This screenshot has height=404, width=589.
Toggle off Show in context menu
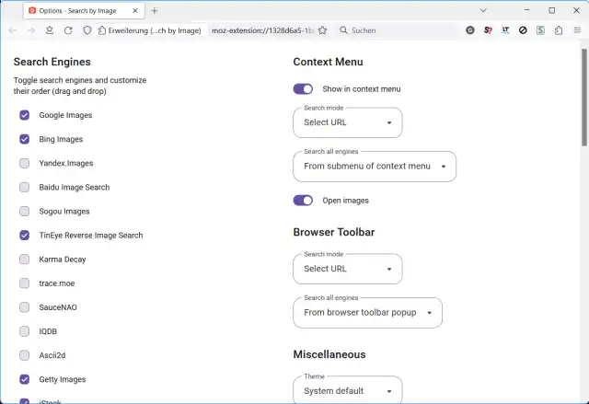303,89
